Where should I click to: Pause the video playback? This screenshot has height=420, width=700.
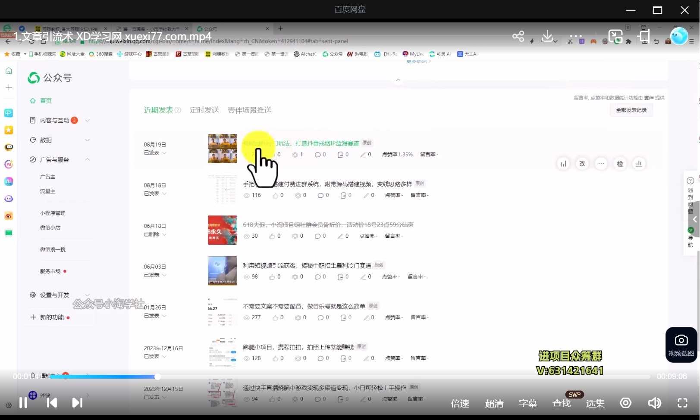[23, 403]
